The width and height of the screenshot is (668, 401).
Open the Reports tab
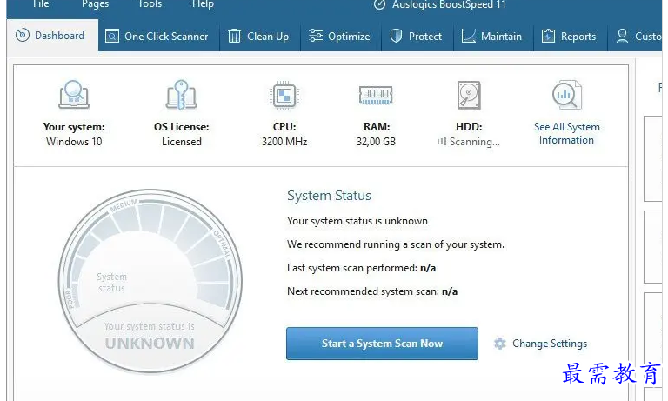(570, 37)
